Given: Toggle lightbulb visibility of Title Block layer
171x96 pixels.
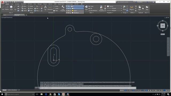Looking at the screenshot, I should (67, 13).
